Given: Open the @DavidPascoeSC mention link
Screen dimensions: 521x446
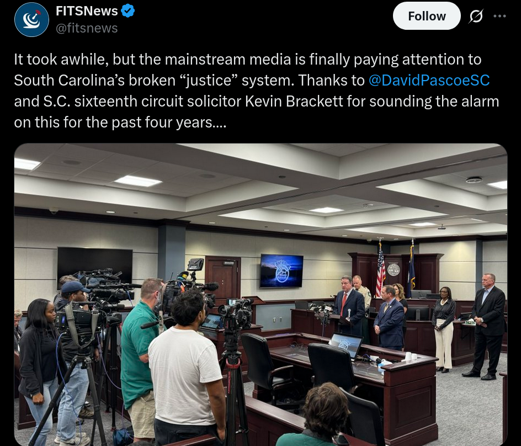Looking at the screenshot, I should [x=429, y=81].
